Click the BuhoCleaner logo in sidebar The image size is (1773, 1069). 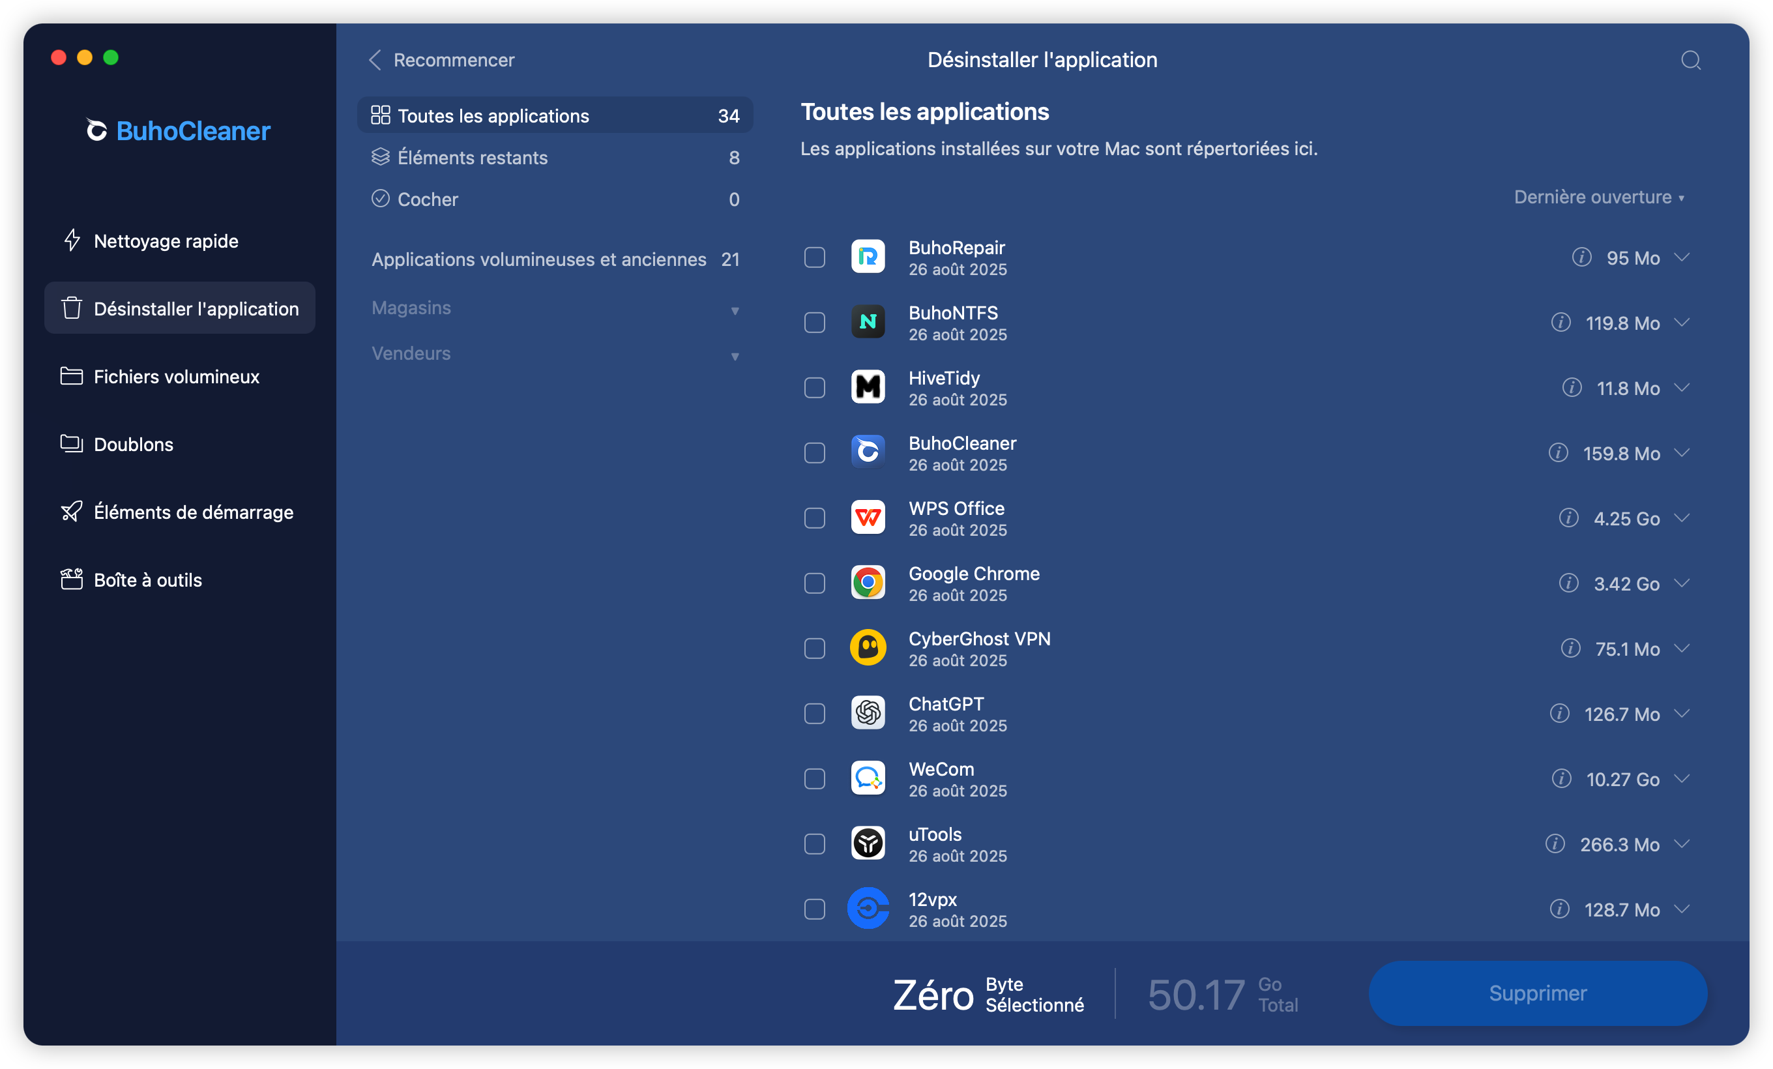178,130
